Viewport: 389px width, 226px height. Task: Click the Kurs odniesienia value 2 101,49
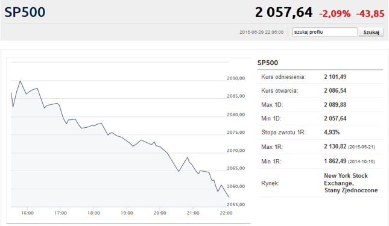[335, 77]
